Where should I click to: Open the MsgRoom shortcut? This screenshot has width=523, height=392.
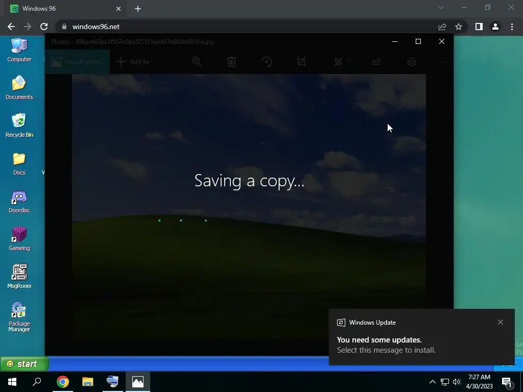point(19,276)
